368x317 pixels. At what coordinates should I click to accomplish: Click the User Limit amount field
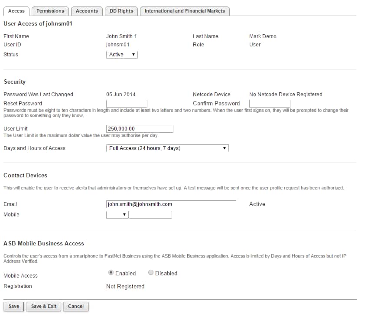[140, 129]
